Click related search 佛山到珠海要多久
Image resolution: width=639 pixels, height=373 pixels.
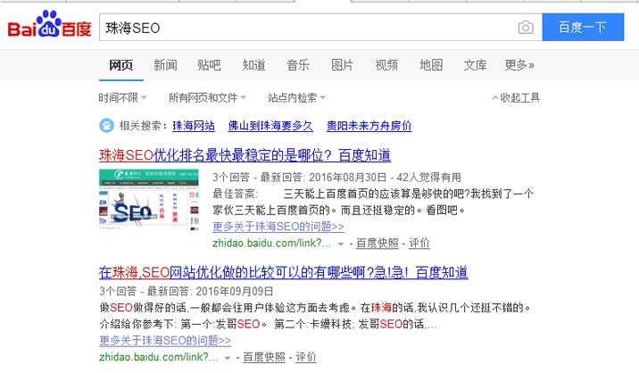point(270,126)
